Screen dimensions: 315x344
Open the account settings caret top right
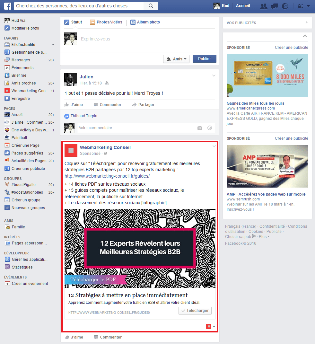[308, 6]
